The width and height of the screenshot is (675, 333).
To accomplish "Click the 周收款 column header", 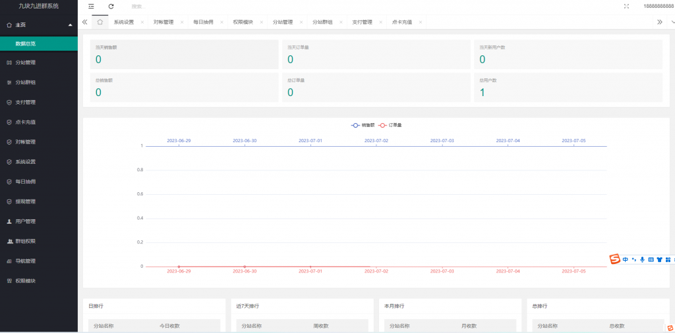I will point(321,326).
